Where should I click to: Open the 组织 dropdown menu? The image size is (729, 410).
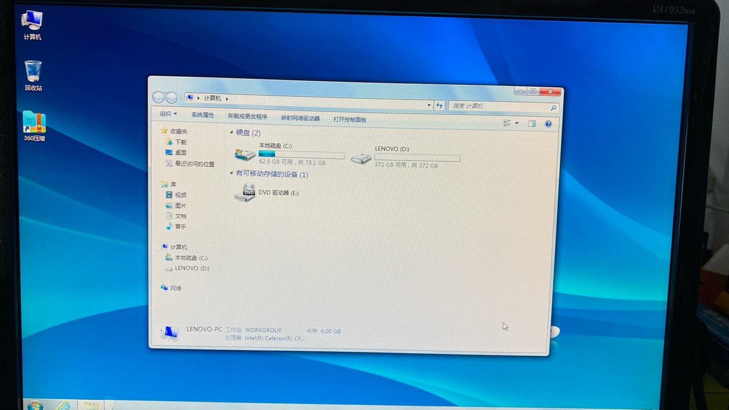[168, 114]
